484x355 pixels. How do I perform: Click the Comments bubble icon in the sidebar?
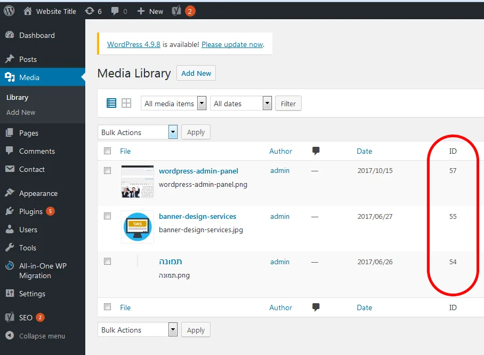[x=10, y=151]
